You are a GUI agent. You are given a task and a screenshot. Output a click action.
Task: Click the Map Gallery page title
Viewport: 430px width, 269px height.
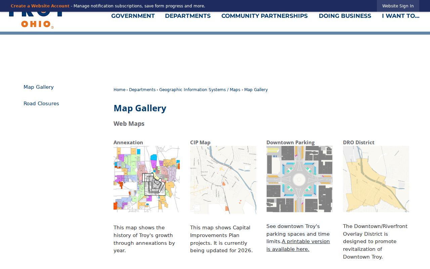click(140, 108)
